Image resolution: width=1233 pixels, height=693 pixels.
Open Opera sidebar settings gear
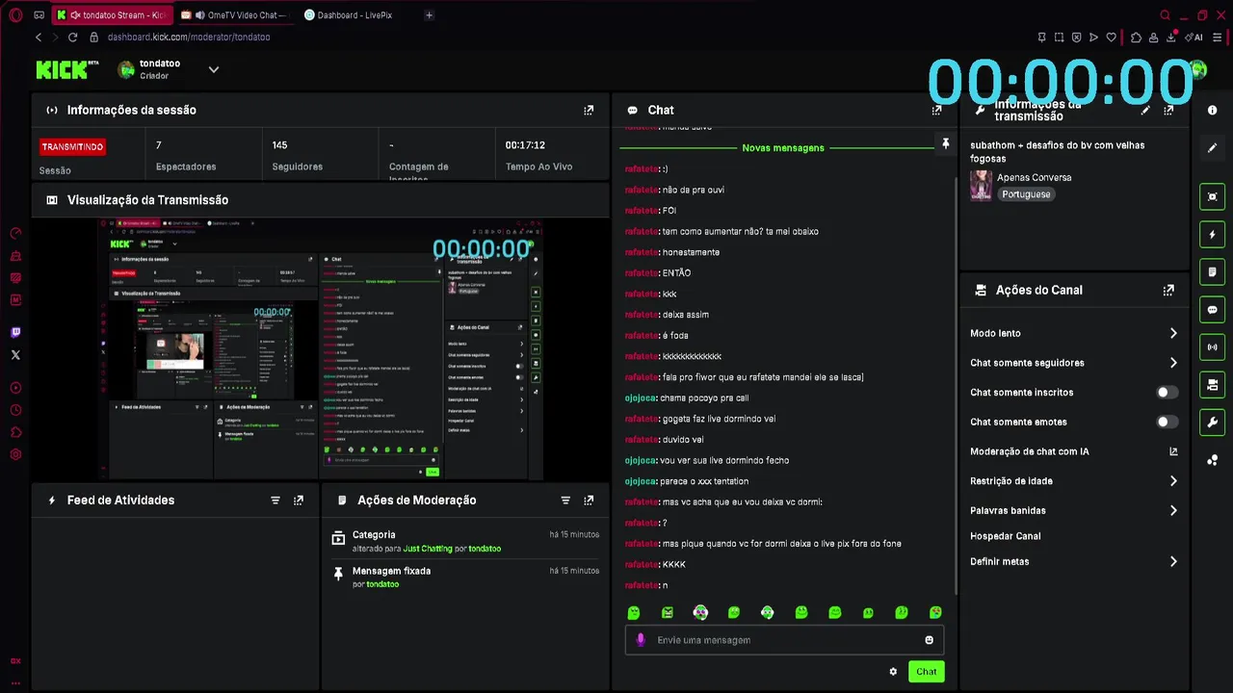(x=15, y=454)
